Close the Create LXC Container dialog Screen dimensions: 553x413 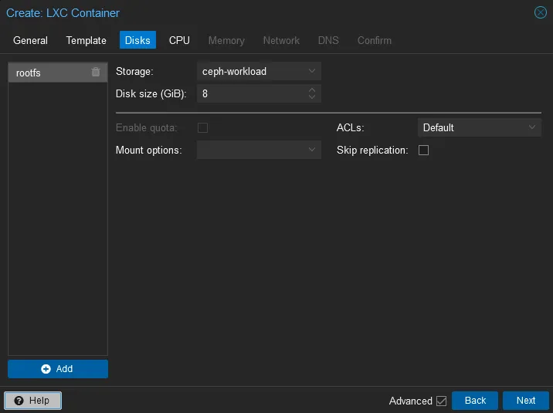541,12
